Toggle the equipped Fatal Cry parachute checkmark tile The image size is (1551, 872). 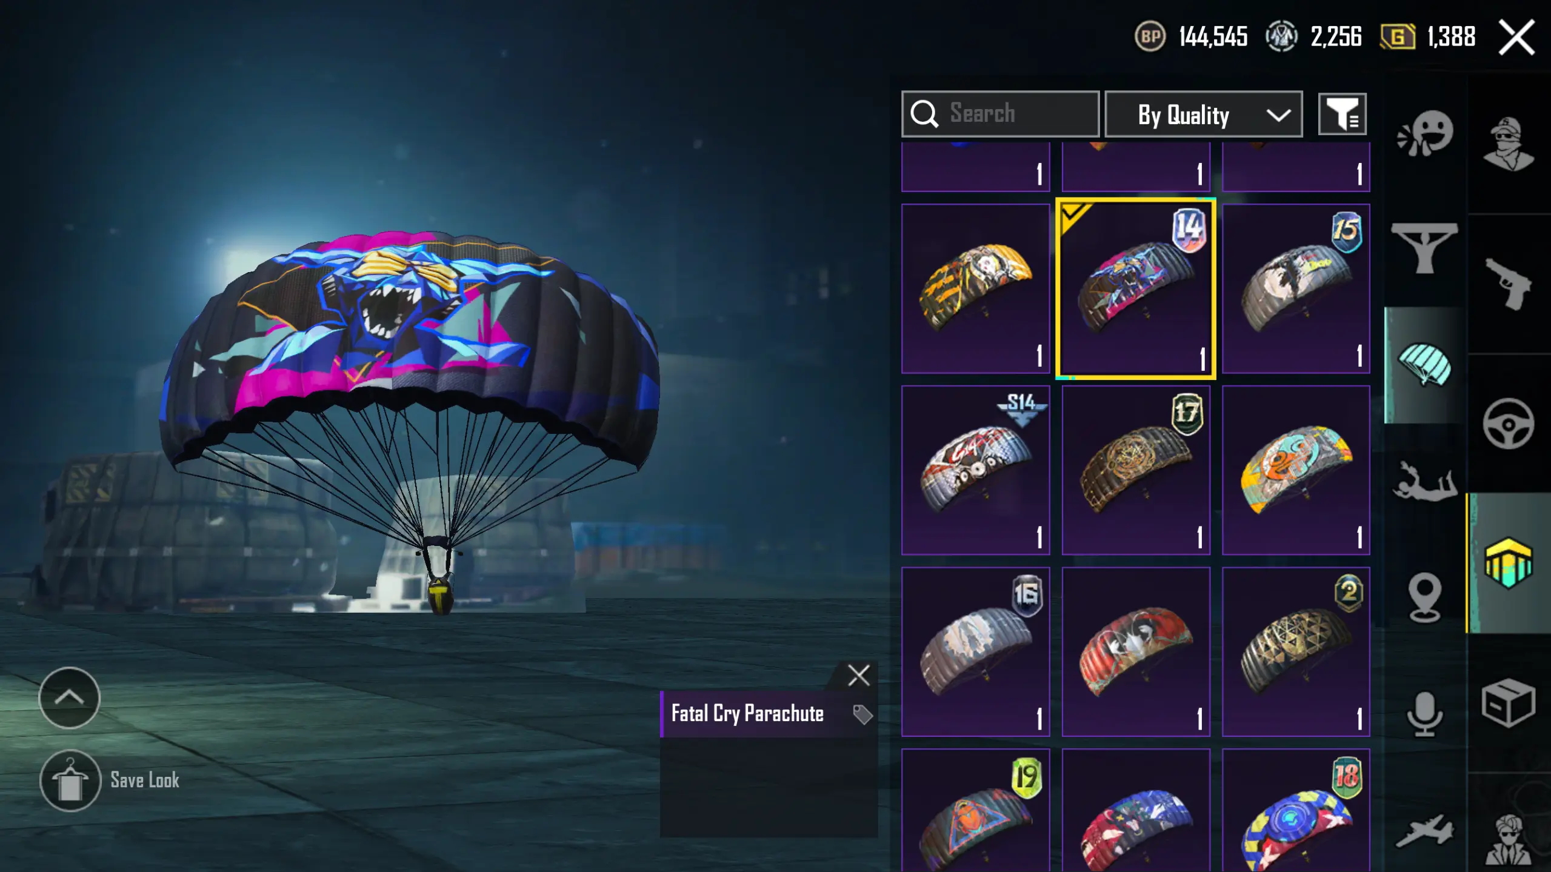click(1136, 288)
